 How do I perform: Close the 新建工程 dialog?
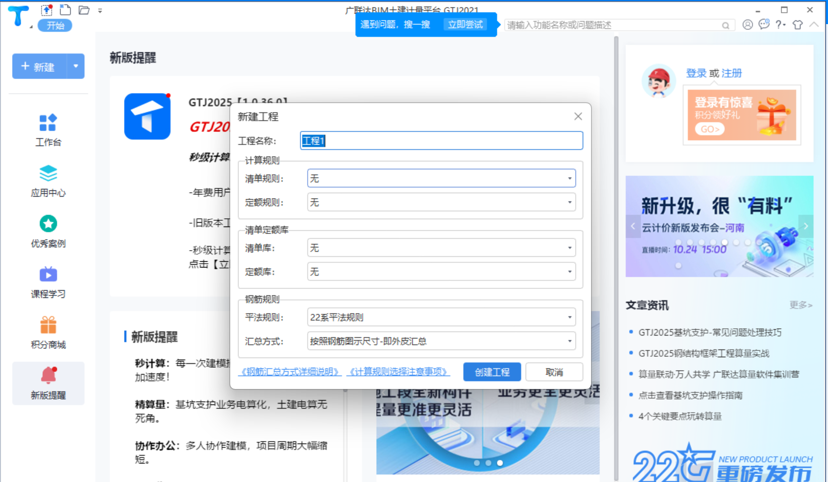click(x=578, y=116)
